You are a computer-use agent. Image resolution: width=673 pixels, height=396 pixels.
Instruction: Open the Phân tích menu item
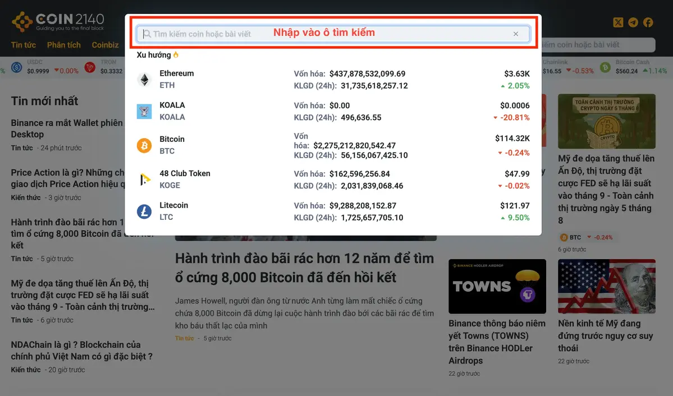click(x=63, y=45)
